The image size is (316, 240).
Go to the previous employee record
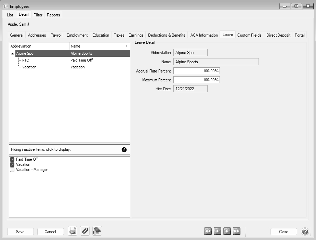(217, 231)
